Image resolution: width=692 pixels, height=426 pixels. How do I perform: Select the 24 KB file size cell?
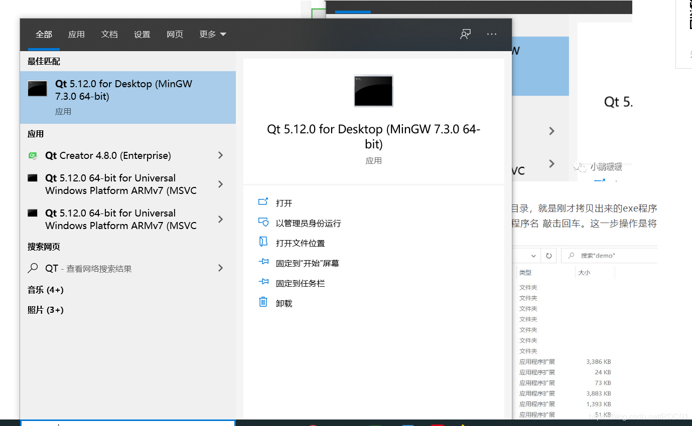tap(603, 372)
